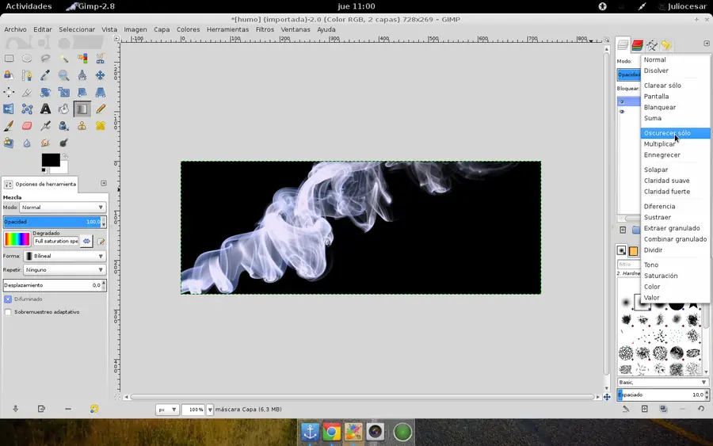Select the Eraser tool
713x446 pixels.
[27, 126]
